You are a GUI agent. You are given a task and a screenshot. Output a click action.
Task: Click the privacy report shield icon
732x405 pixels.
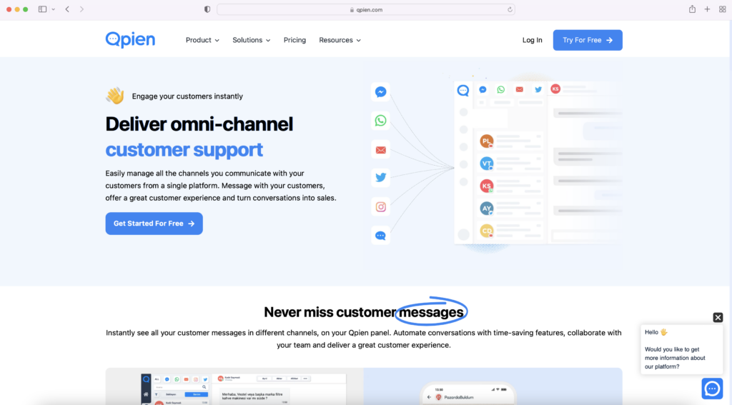coord(207,9)
